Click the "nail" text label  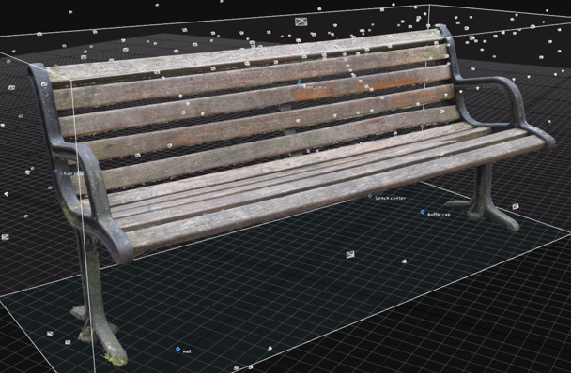point(187,351)
